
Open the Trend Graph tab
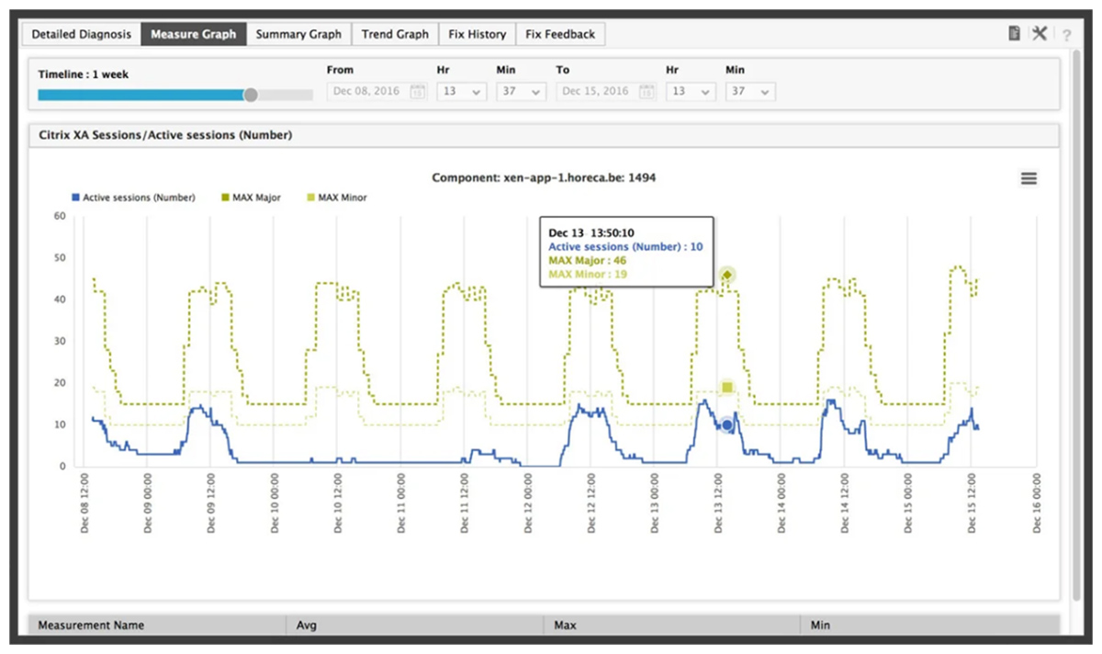(395, 34)
